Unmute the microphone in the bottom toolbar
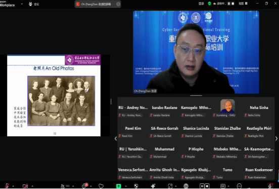This screenshot has height=189, width=279. 7,186
